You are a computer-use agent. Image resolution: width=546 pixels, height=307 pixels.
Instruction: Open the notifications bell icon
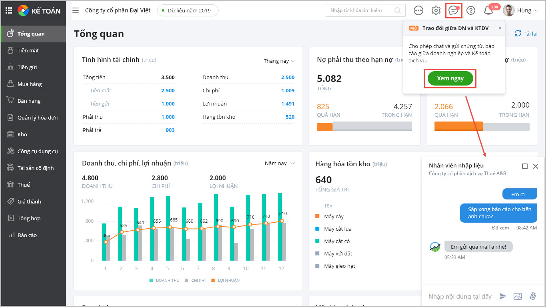coord(488,10)
